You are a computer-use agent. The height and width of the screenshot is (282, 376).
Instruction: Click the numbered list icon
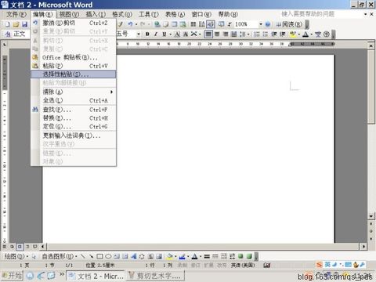click(x=257, y=34)
